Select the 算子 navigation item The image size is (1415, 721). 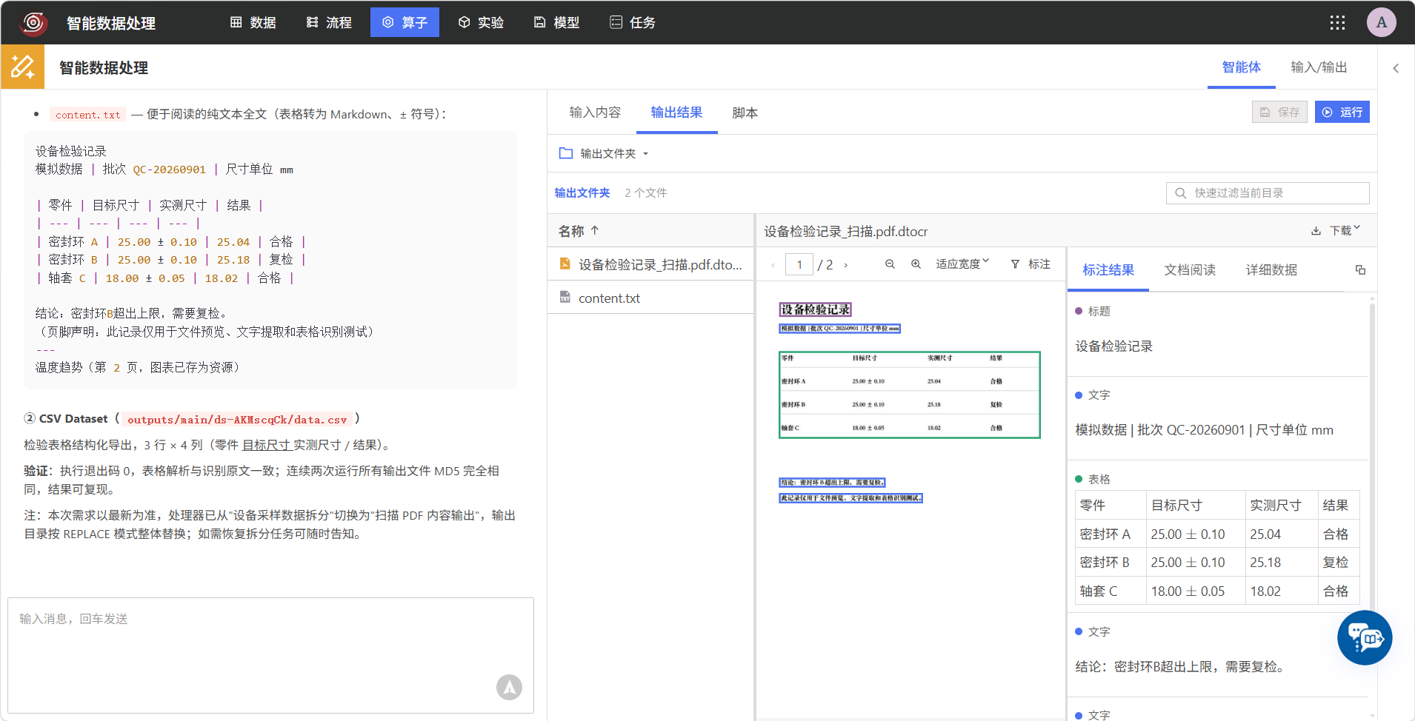(x=404, y=22)
